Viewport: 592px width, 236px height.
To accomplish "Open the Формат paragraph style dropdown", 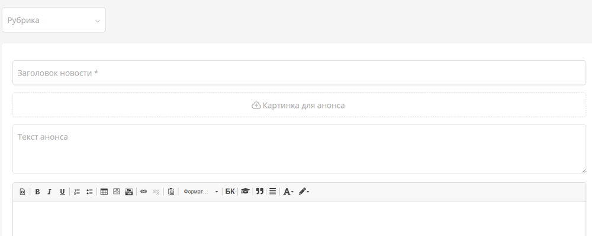I will [x=201, y=192].
